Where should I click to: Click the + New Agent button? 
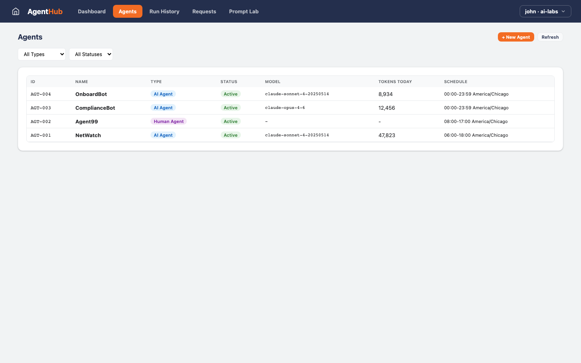click(516, 37)
